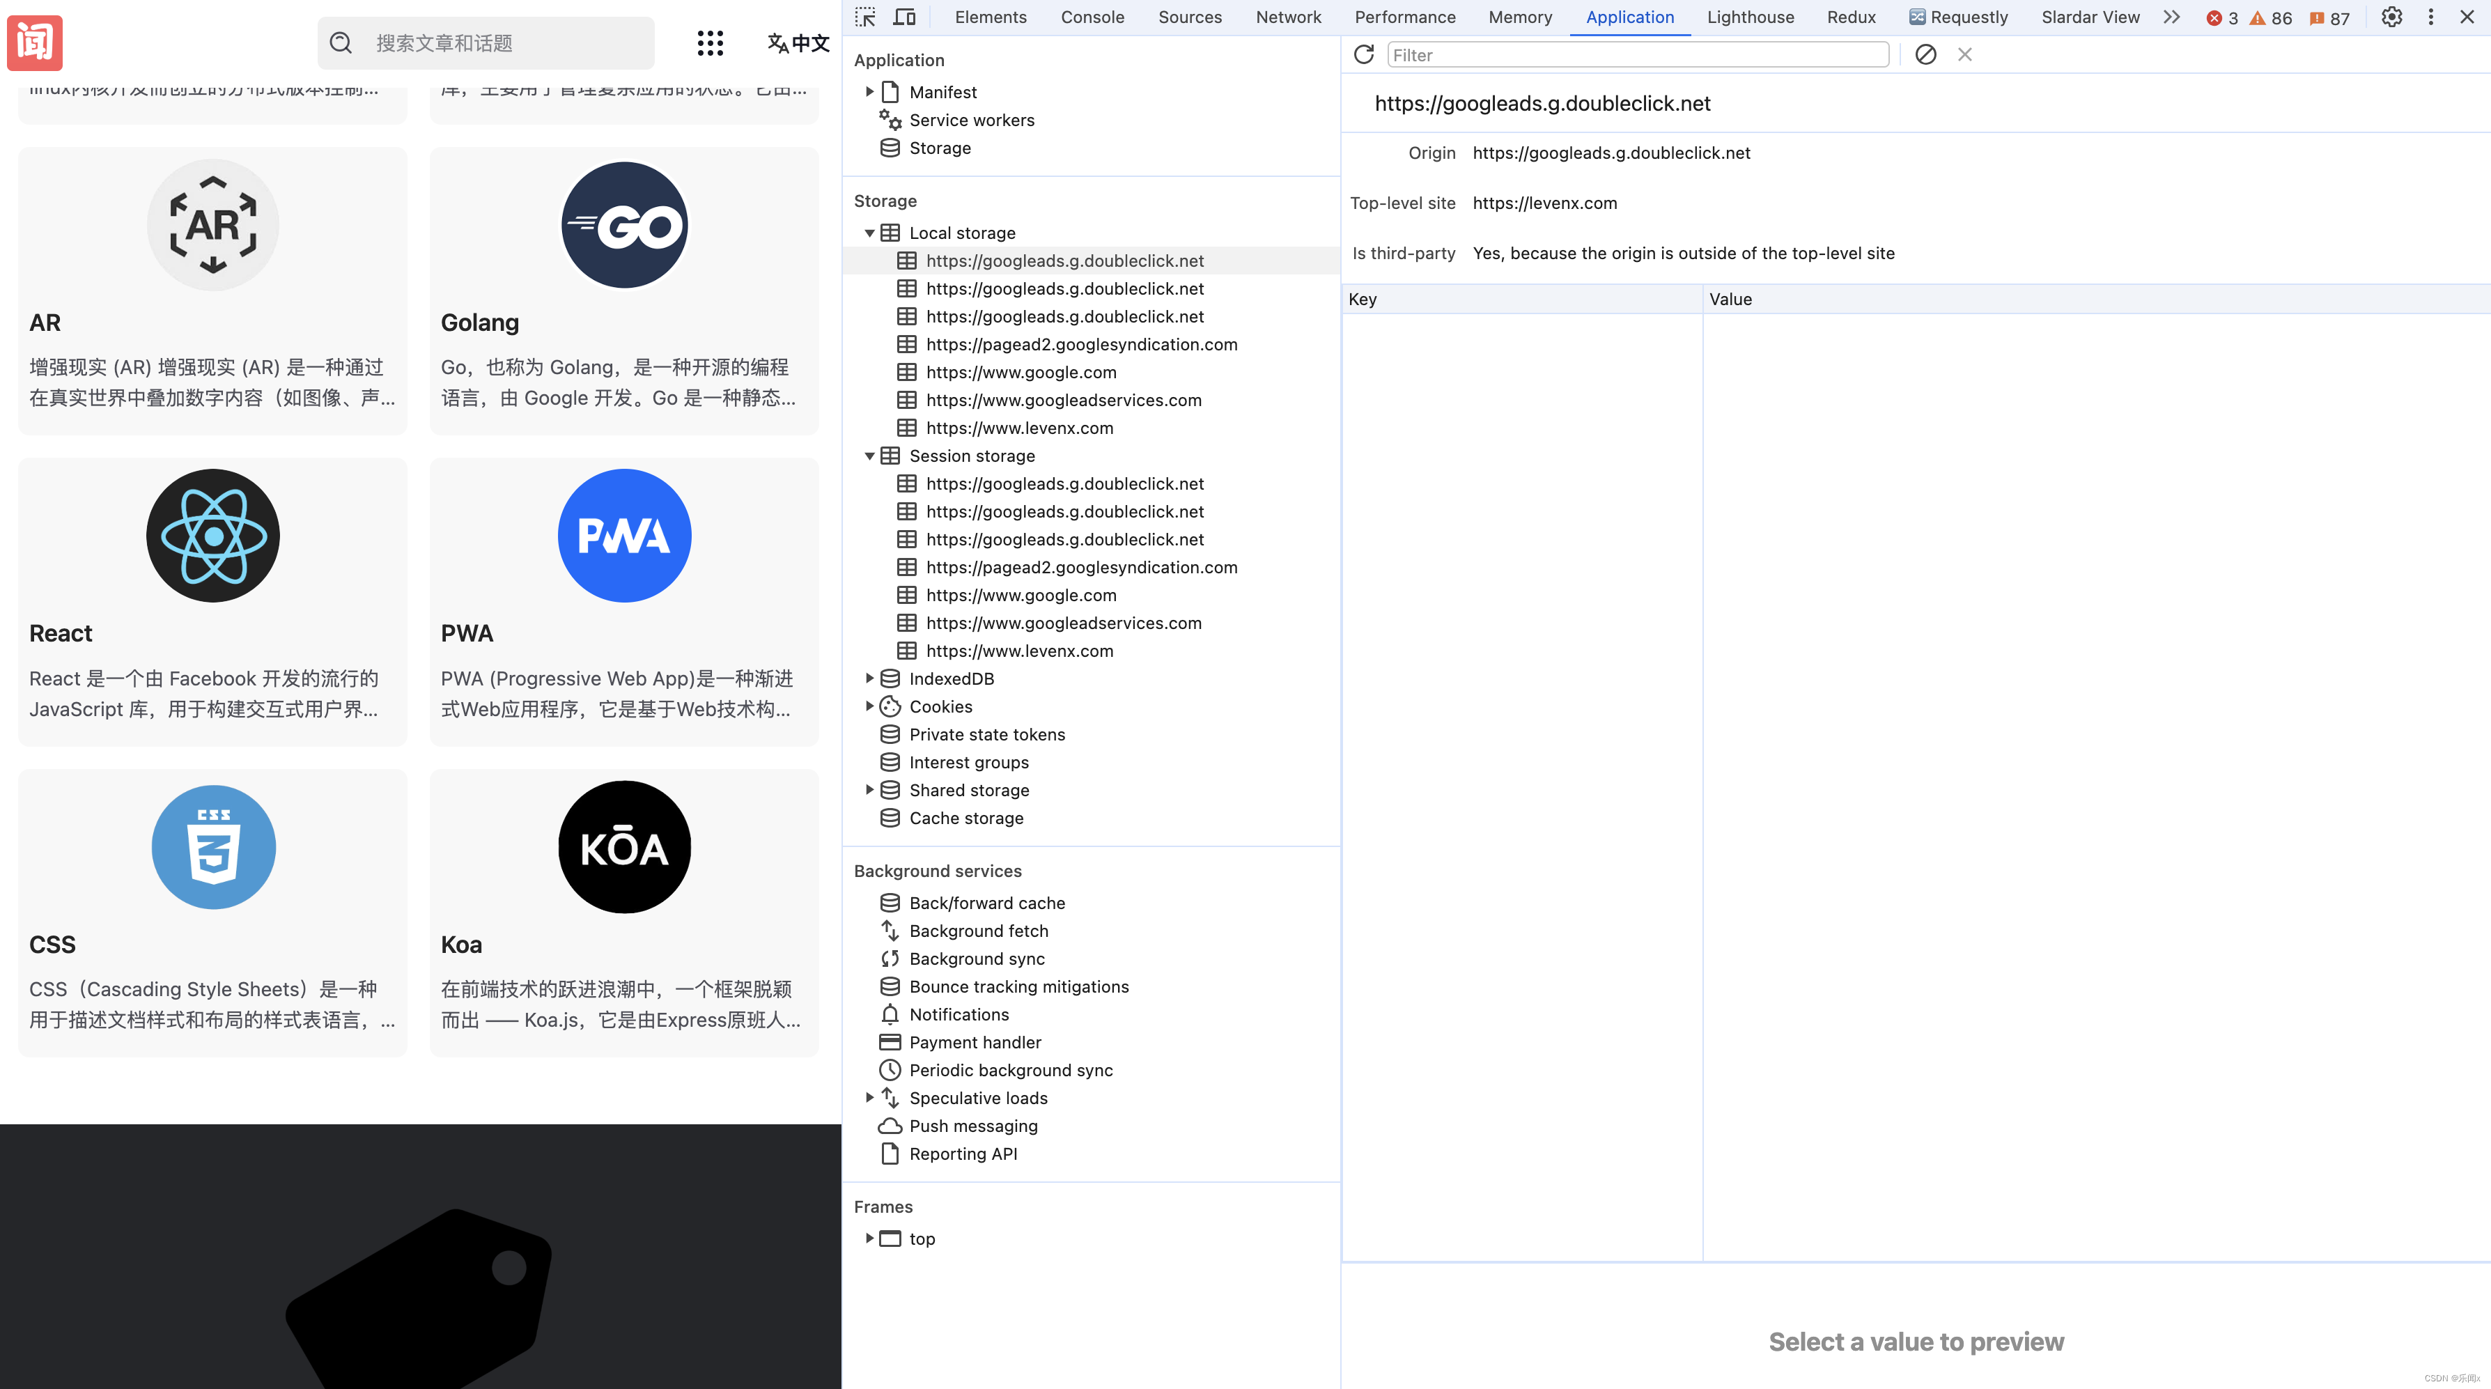Click the Koa logo icon
The height and width of the screenshot is (1389, 2491).
tap(625, 847)
